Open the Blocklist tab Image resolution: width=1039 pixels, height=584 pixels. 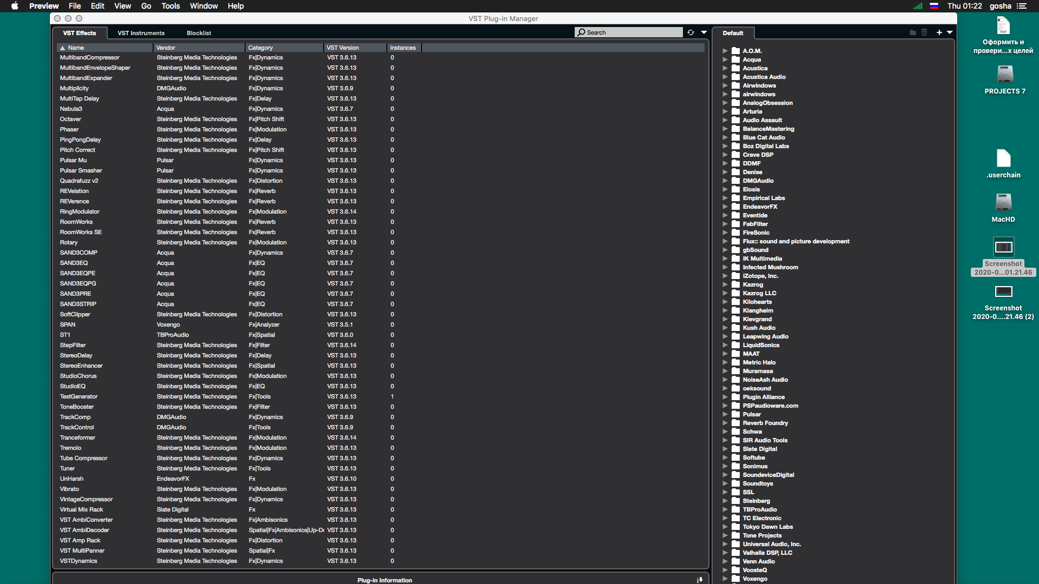[x=199, y=33]
